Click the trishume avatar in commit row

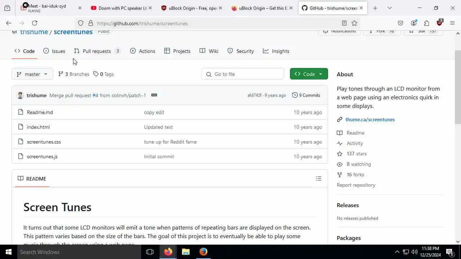20,95
